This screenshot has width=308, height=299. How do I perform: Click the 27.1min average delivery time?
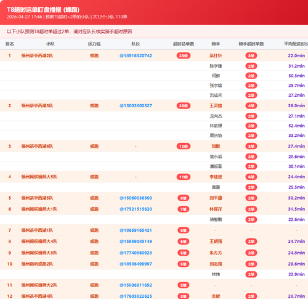[x=296, y=116]
